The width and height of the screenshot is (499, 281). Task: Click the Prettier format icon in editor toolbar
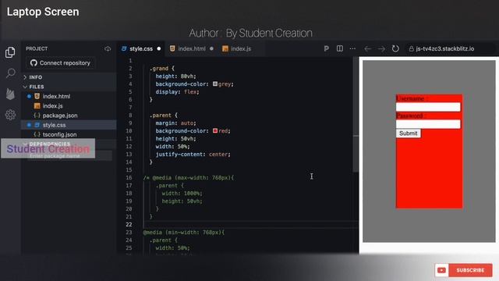(x=326, y=48)
